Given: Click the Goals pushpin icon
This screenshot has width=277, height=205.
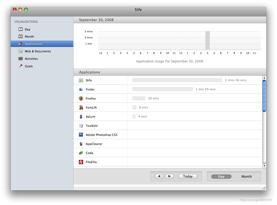Looking at the screenshot, I should [x=21, y=66].
